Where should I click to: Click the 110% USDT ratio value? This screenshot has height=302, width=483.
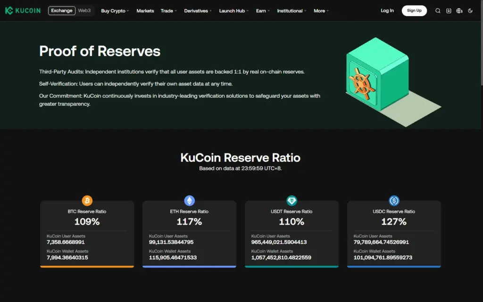(x=291, y=222)
